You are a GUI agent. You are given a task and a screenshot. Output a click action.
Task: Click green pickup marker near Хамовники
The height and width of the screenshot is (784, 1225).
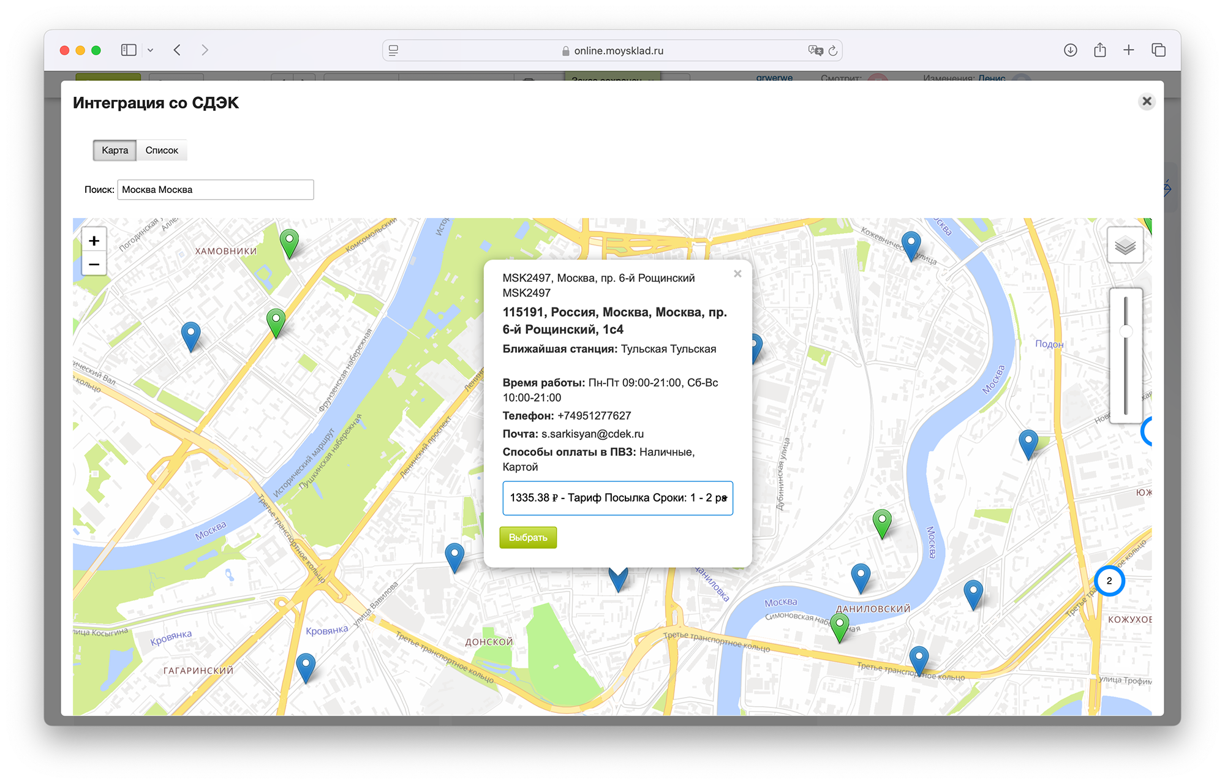pyautogui.click(x=289, y=241)
